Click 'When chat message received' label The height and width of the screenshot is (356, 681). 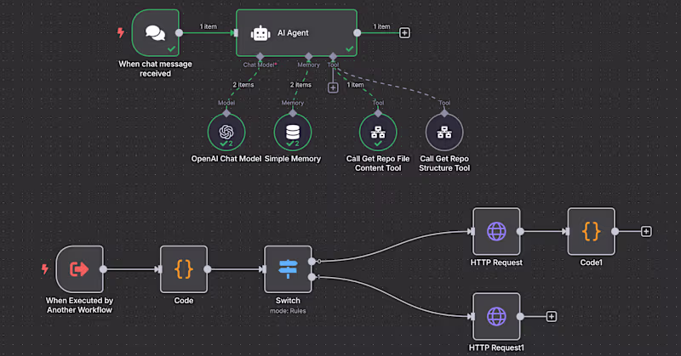156,69
